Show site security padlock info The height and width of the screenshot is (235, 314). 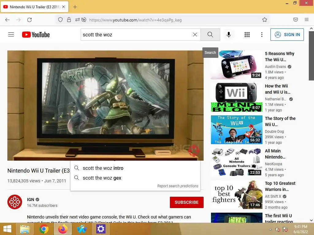(69, 20)
